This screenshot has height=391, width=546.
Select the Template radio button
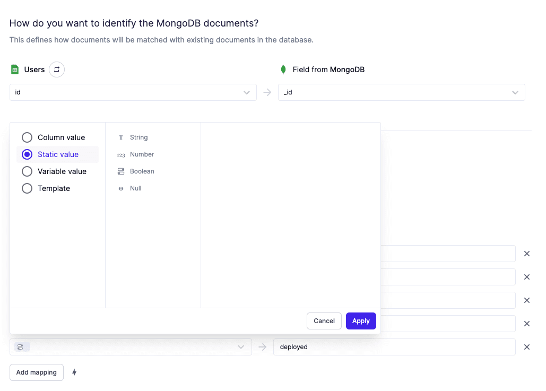click(27, 188)
